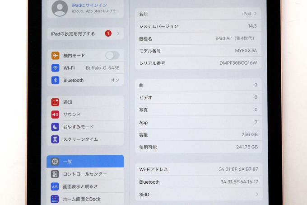Tap Bluetooth address 34:31:8F:64:16:17
The image size is (307, 205).
239,181
